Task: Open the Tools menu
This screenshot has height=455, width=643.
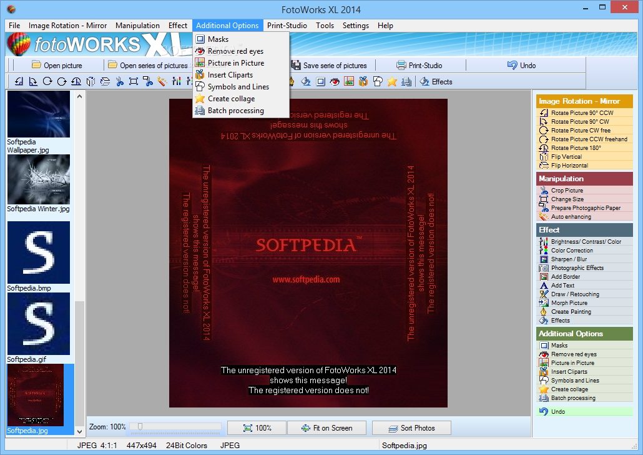Action: 325,26
